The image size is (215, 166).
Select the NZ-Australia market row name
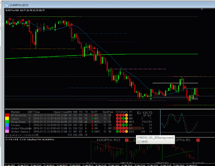[x=19, y=115]
